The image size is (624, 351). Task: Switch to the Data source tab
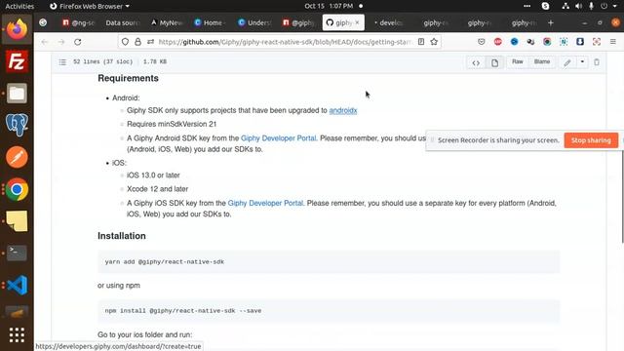coord(123,23)
